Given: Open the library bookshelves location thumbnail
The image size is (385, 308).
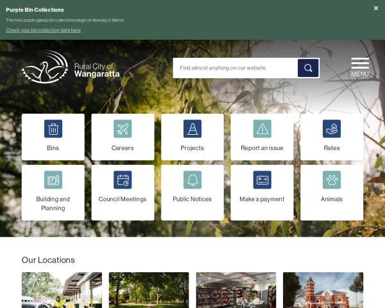Looking at the screenshot, I should pyautogui.click(x=236, y=290).
